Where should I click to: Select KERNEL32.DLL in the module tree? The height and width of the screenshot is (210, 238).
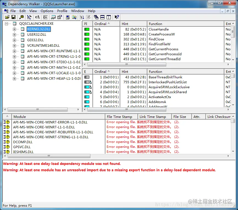click(39, 29)
